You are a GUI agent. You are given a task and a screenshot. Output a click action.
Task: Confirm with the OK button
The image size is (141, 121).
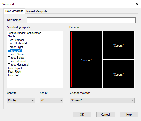pyautogui.click(x=82, y=114)
